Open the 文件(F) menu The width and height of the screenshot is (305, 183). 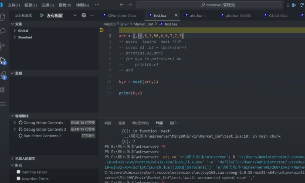point(14,5)
